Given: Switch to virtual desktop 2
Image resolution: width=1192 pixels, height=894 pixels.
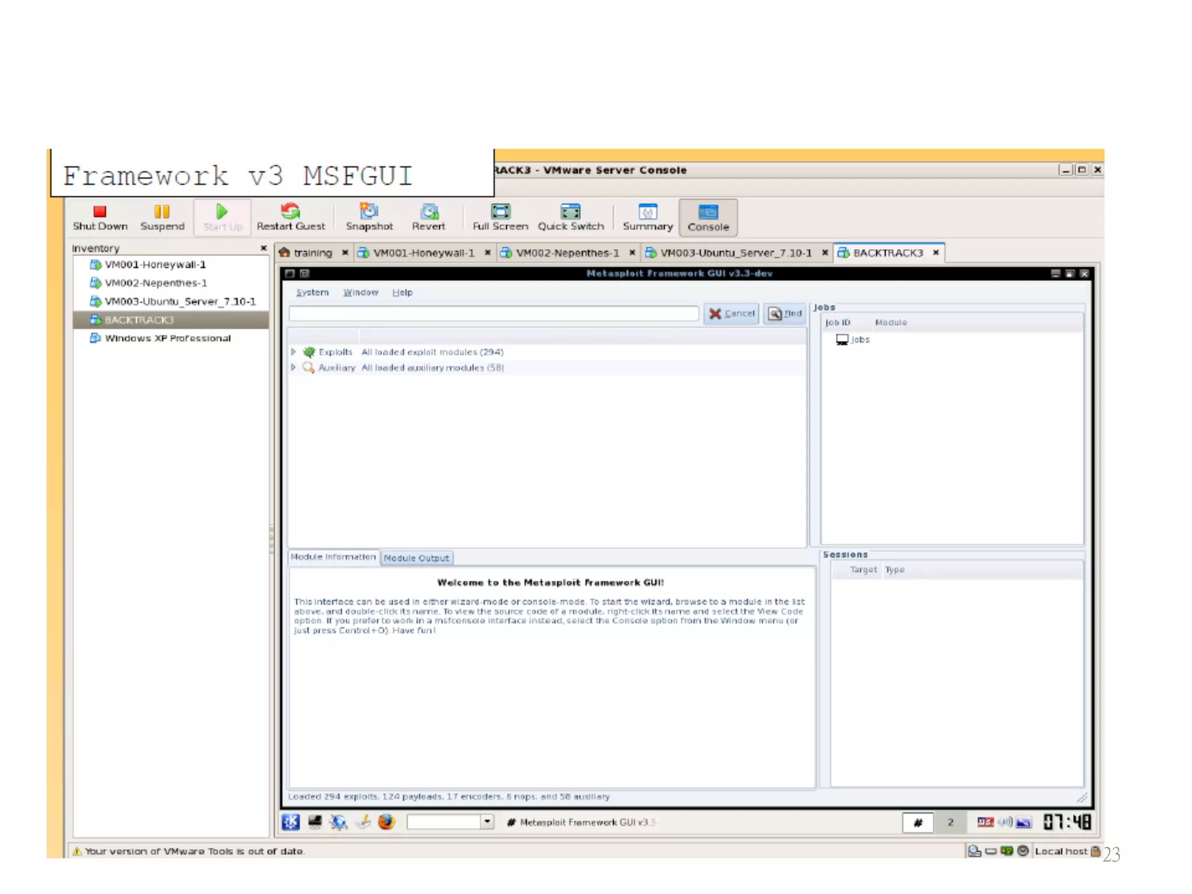Looking at the screenshot, I should tap(950, 822).
